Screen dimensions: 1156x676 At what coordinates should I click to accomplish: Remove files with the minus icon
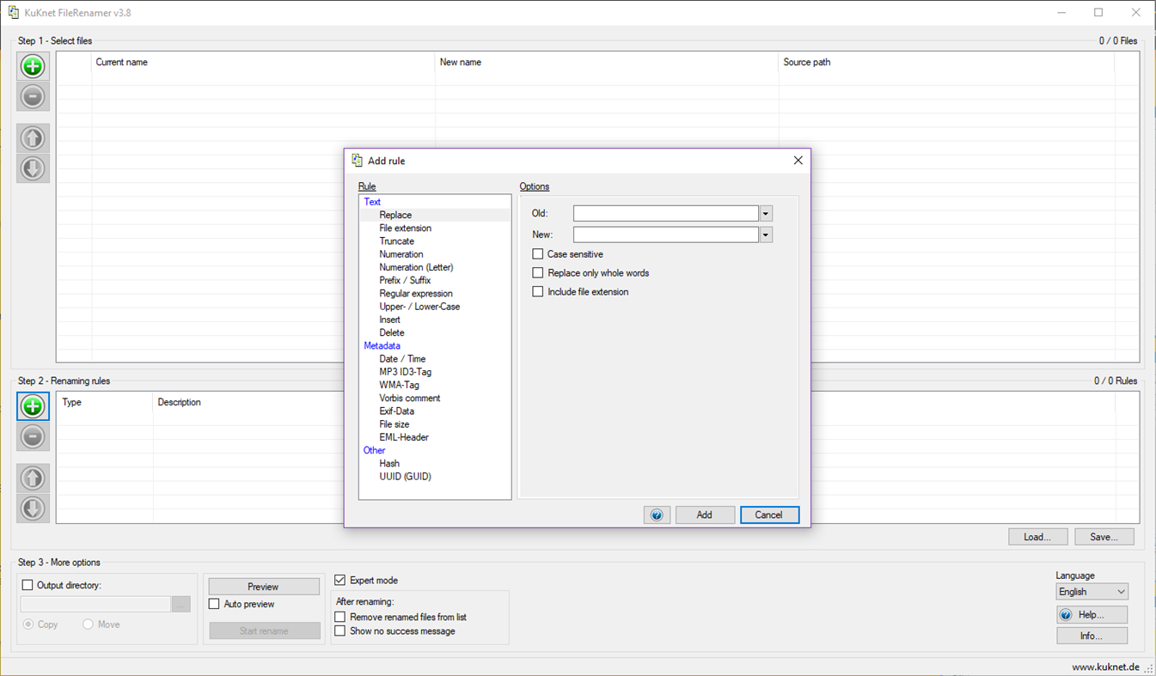(33, 97)
